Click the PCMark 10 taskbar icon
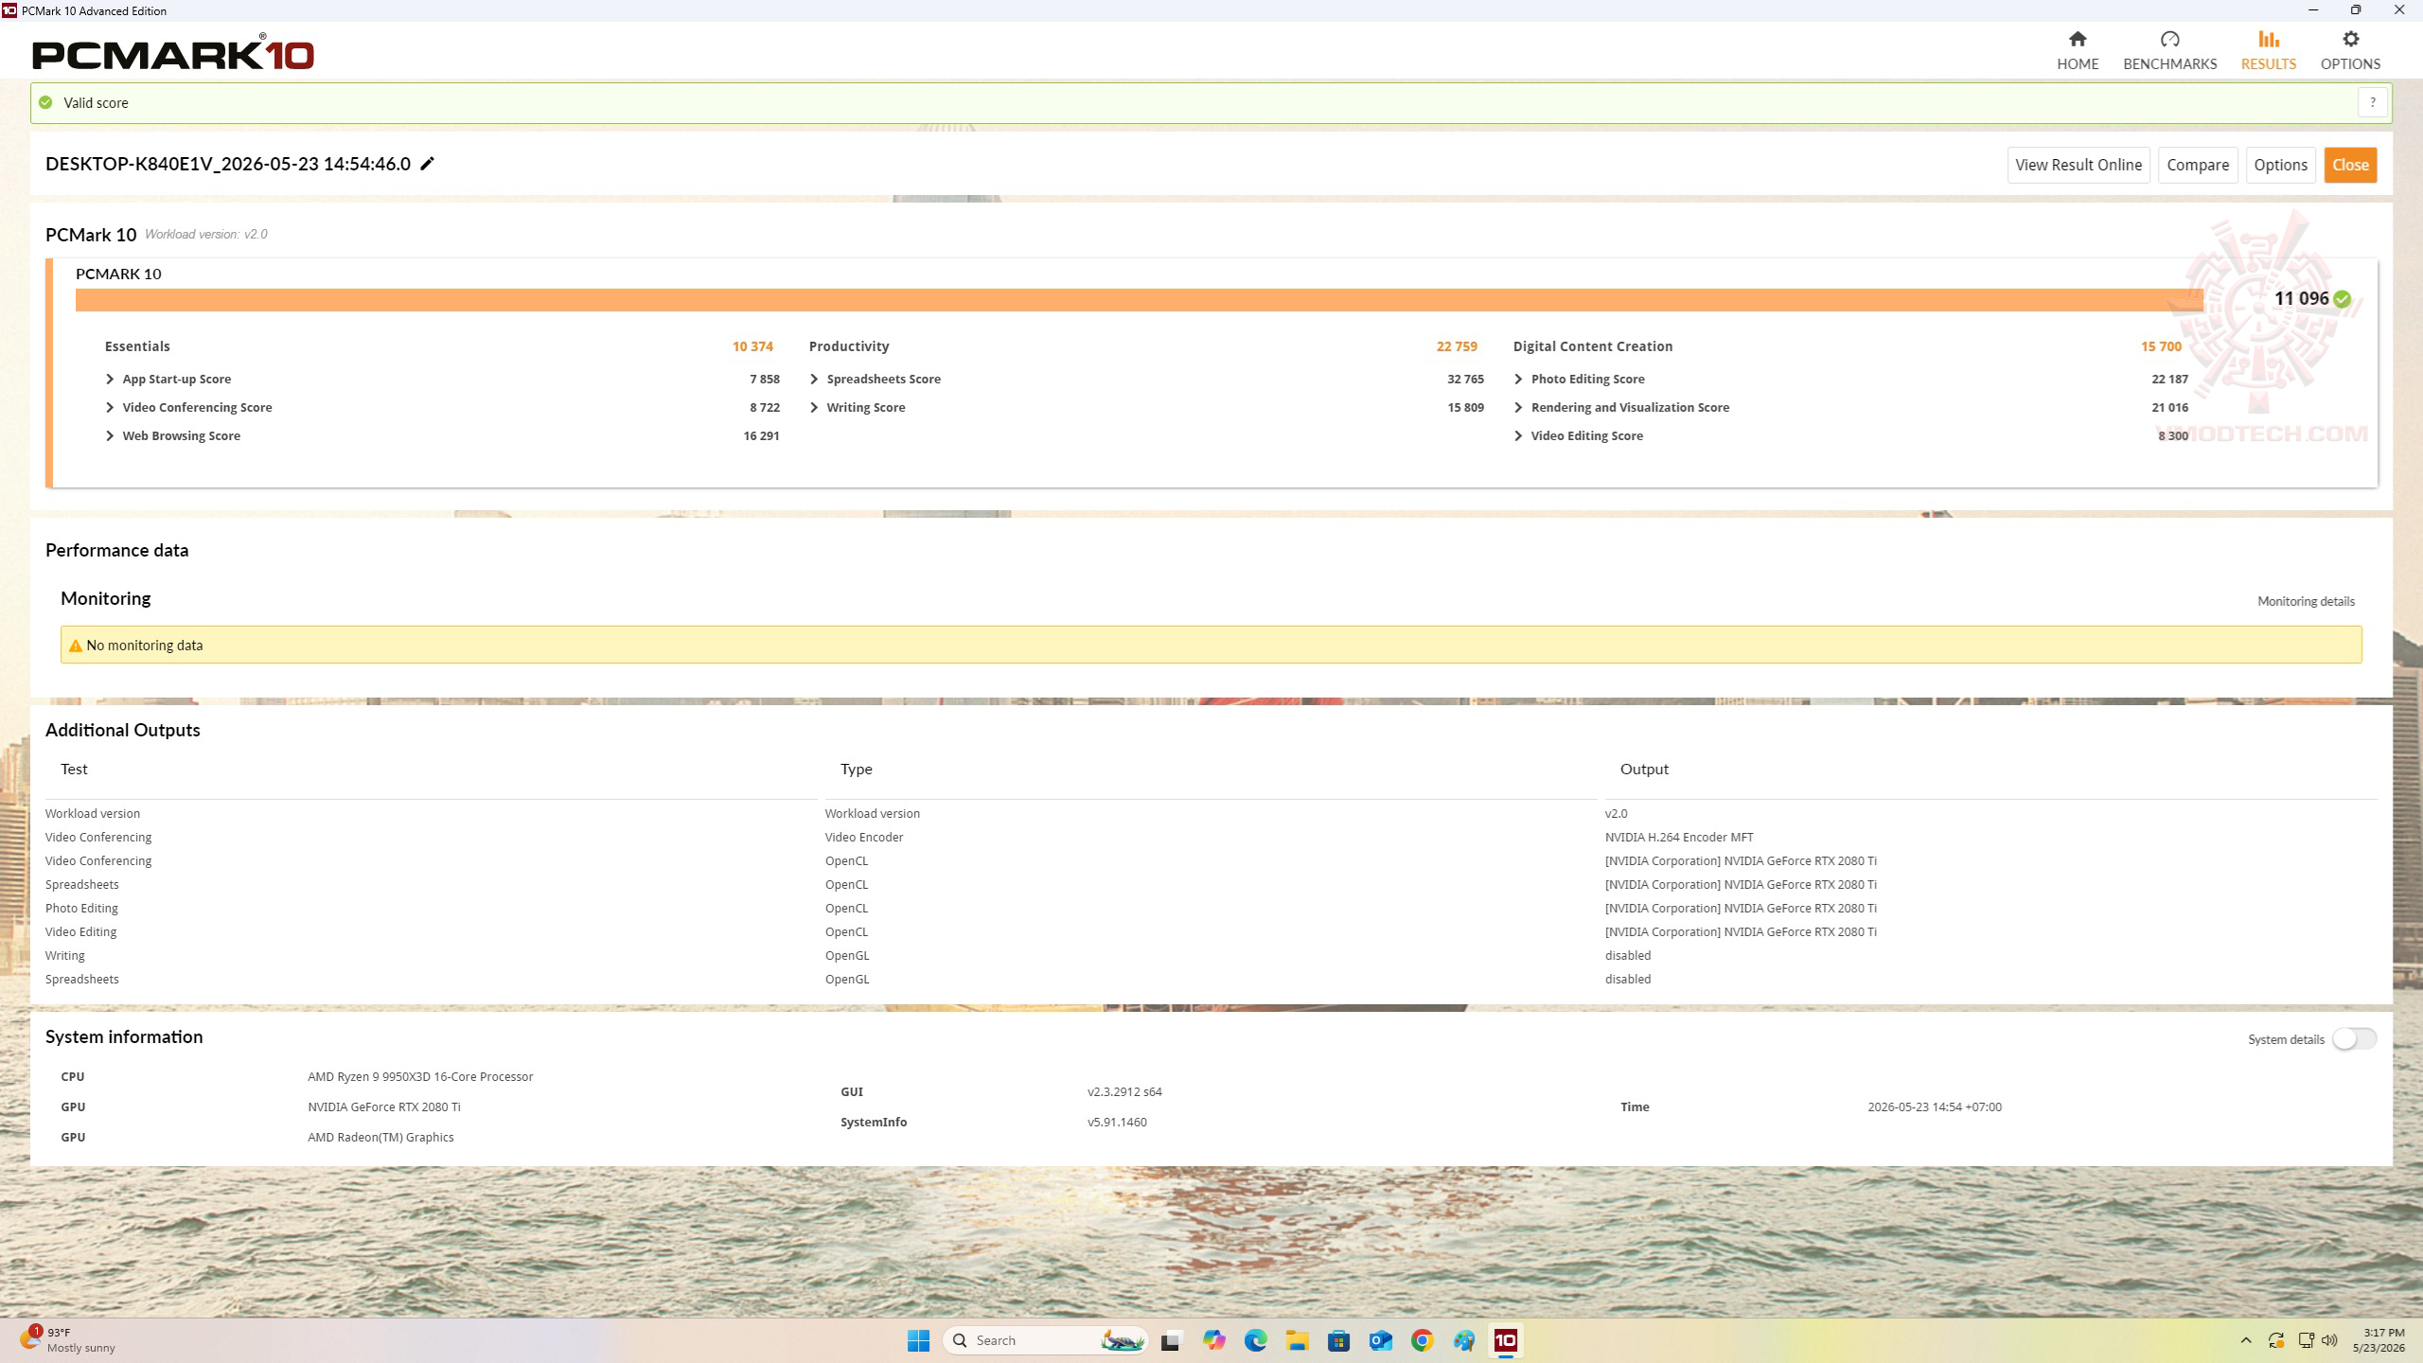This screenshot has width=2423, height=1363. [x=1505, y=1340]
